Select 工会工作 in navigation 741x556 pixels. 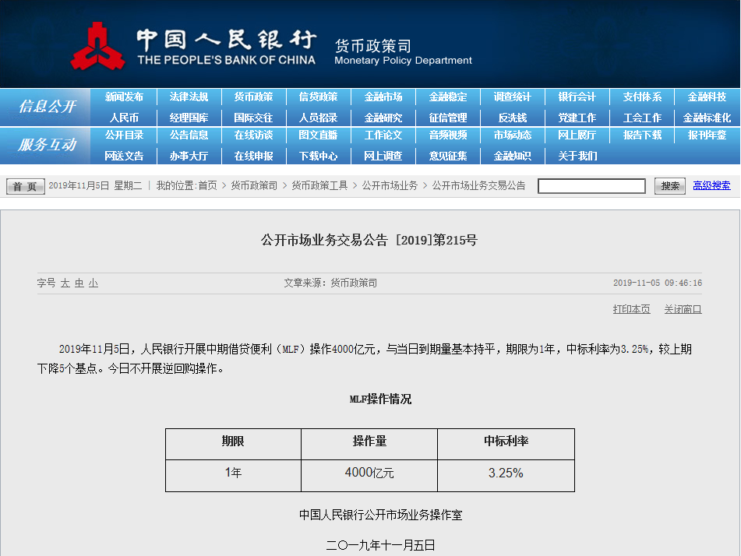[x=642, y=118]
